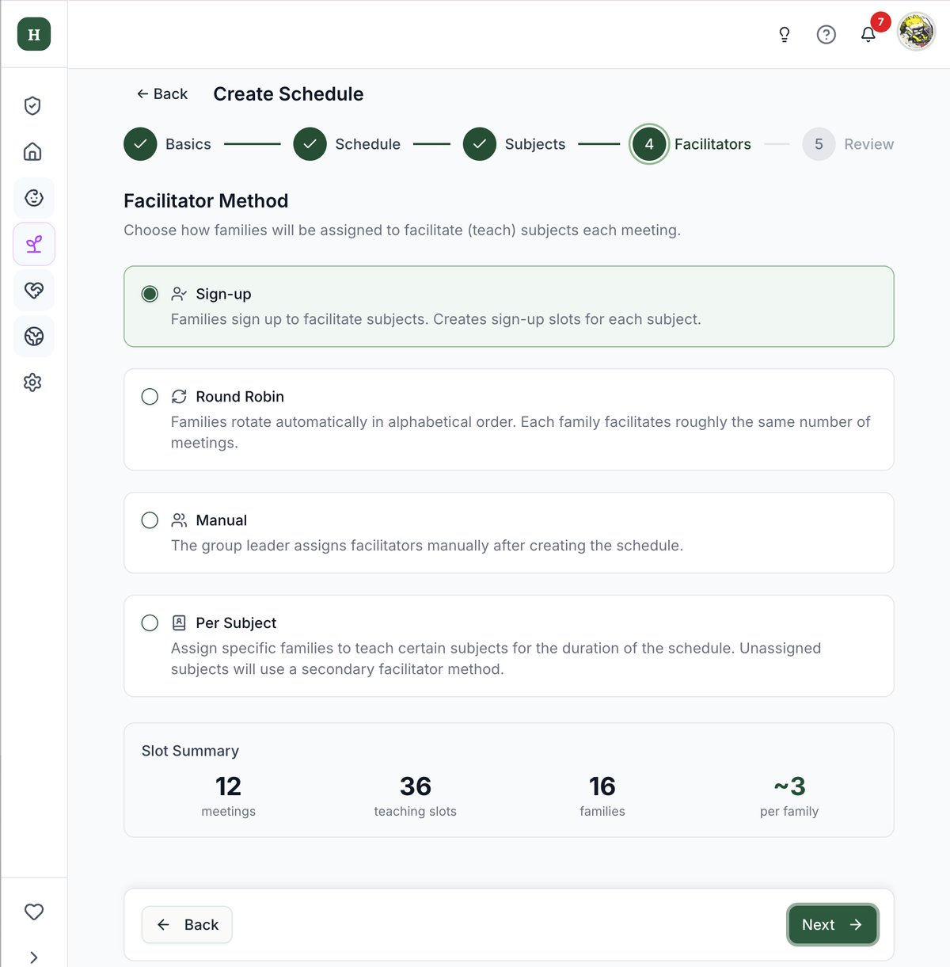Jump to the Subjects step
Viewport: 950px width, 967px height.
[x=515, y=144]
